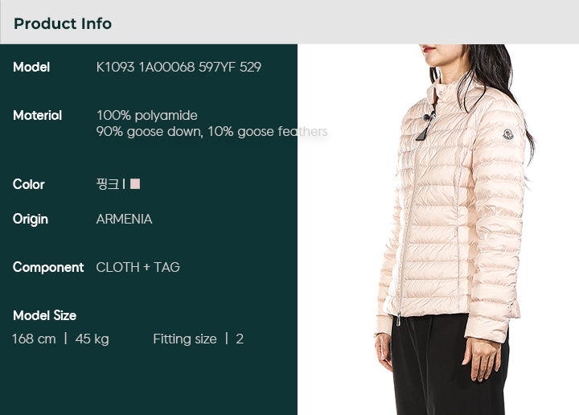Select the model number K1093 1A00068 597YF 529
The height and width of the screenshot is (415, 579).
(x=179, y=67)
